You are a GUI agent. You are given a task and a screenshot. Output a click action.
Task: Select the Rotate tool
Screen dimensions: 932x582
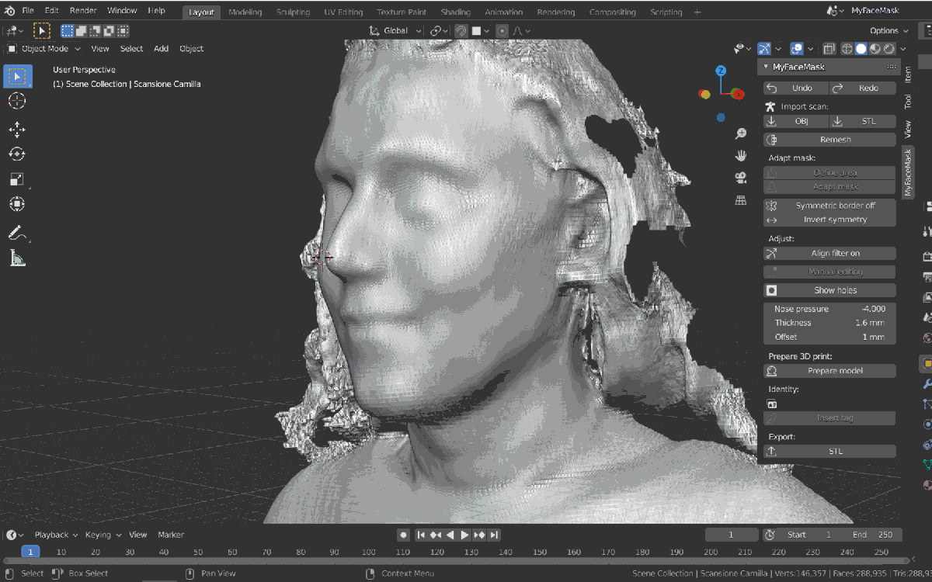pyautogui.click(x=17, y=154)
